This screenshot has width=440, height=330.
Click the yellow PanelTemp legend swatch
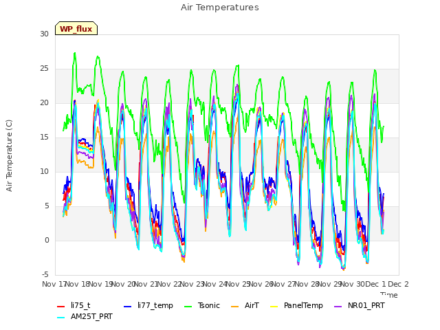point(274,307)
